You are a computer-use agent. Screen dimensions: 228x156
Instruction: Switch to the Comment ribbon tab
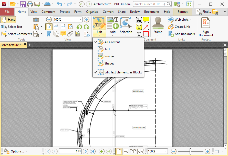coord(48,12)
